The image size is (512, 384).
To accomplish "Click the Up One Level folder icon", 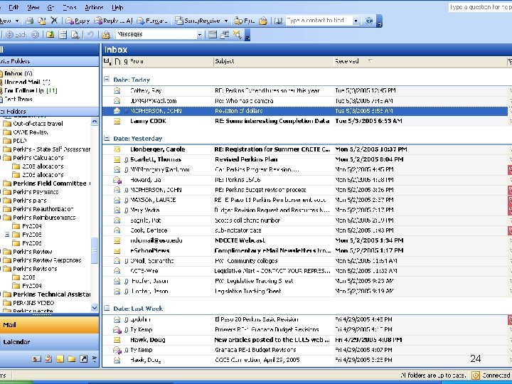I will coord(50,35).
